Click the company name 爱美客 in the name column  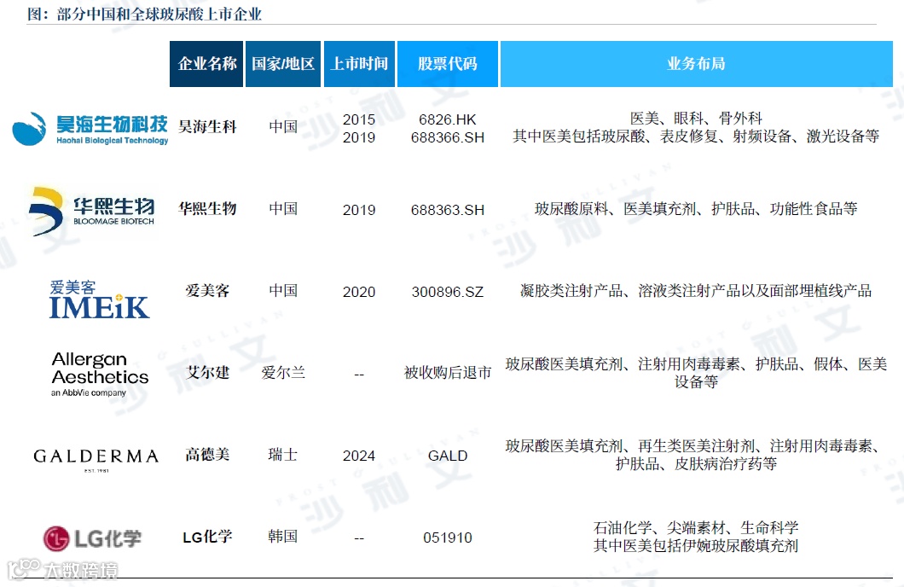tap(207, 290)
